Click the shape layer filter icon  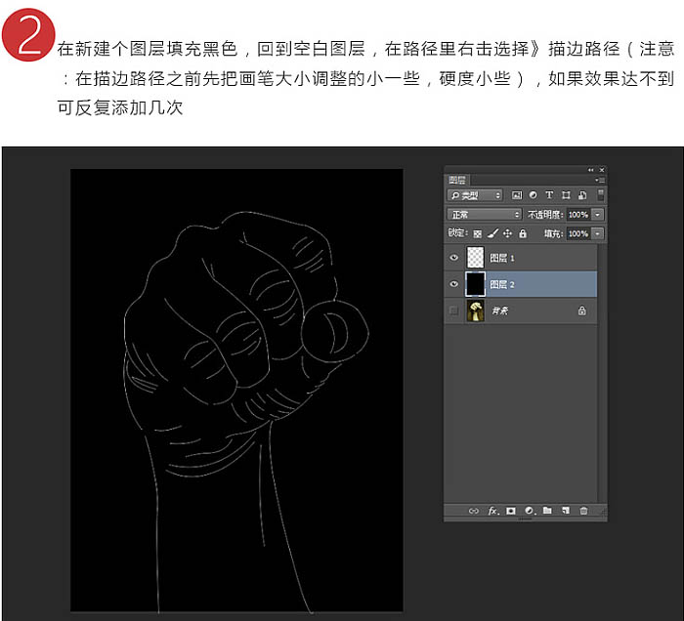(566, 195)
